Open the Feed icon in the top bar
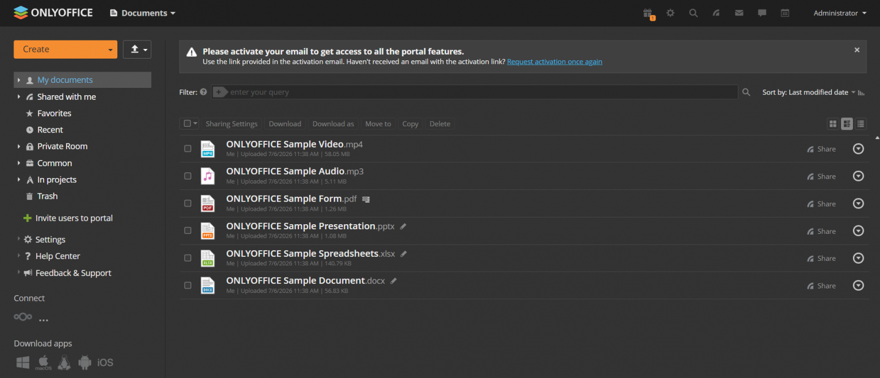This screenshot has height=378, width=880. [x=716, y=13]
